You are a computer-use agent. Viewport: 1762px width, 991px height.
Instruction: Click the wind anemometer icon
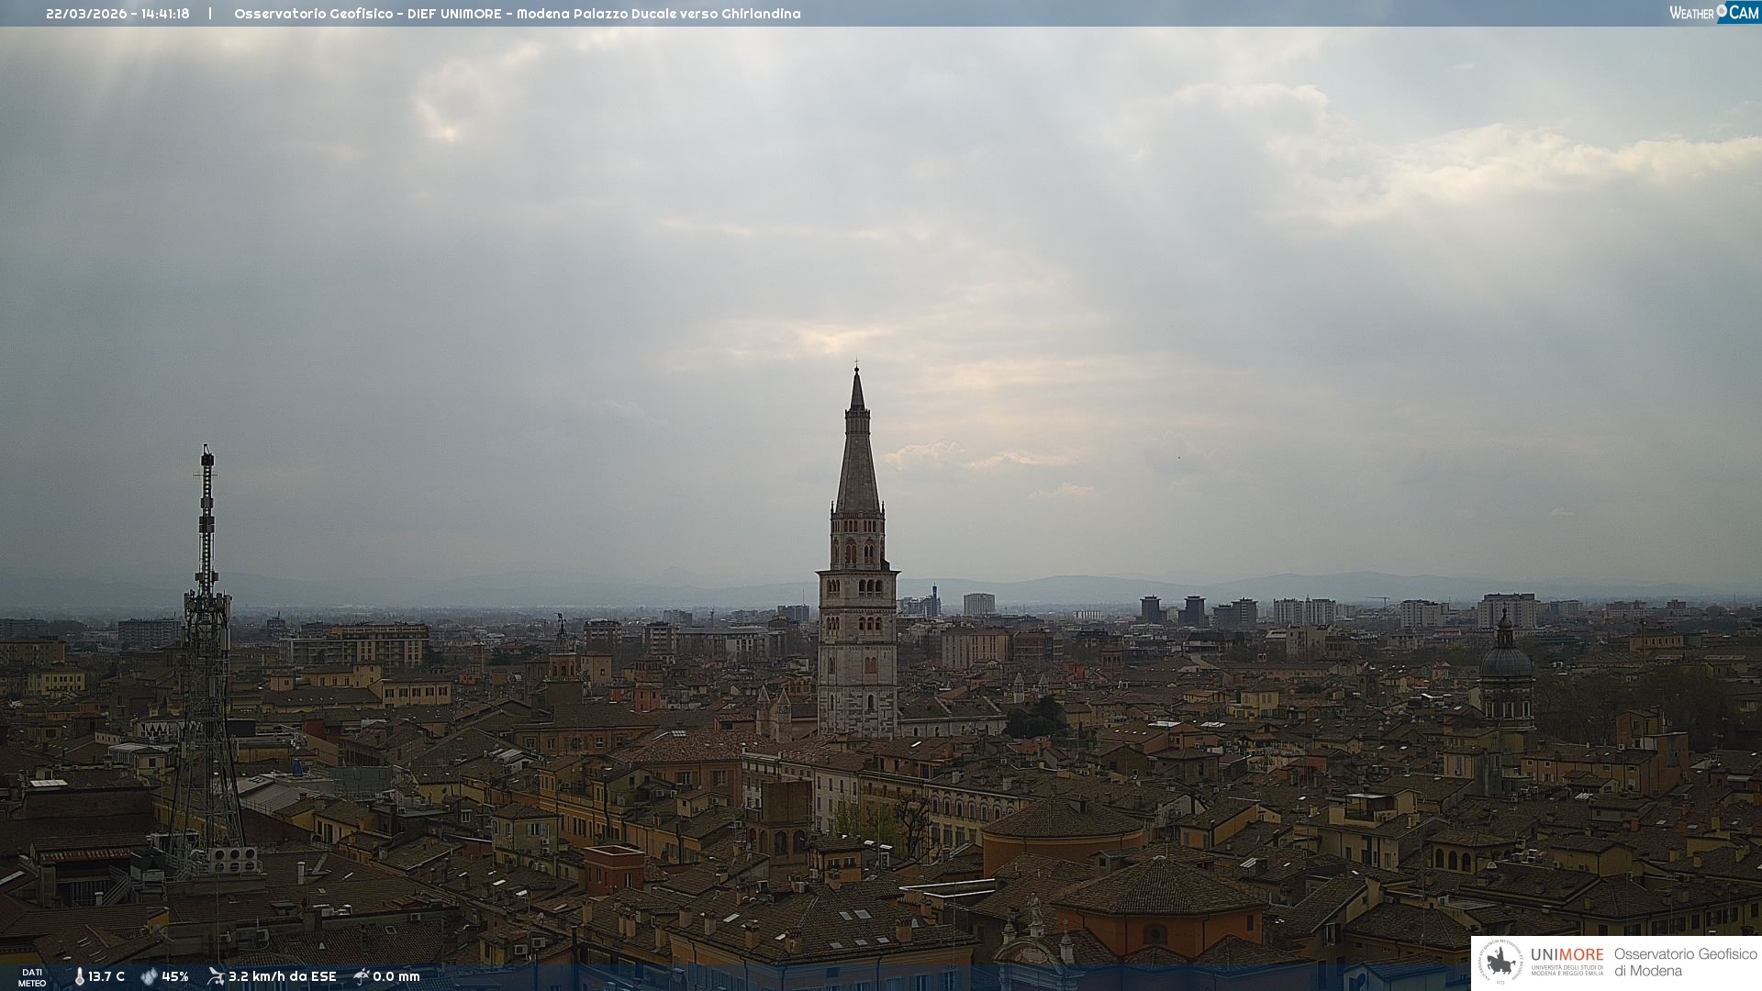pyautogui.click(x=216, y=976)
